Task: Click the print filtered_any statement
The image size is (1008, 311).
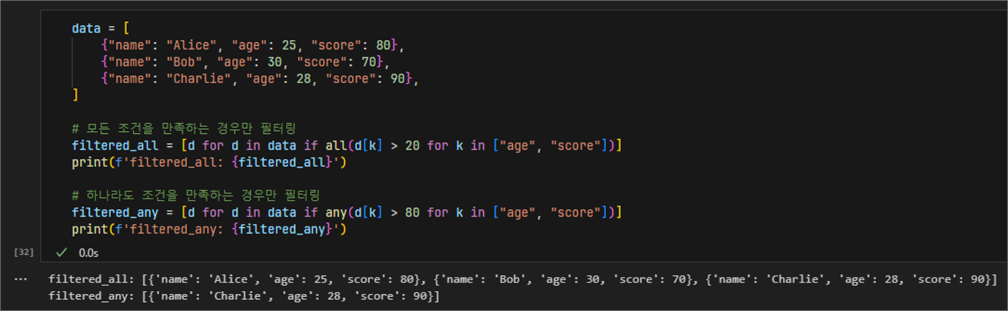Action: 209,229
